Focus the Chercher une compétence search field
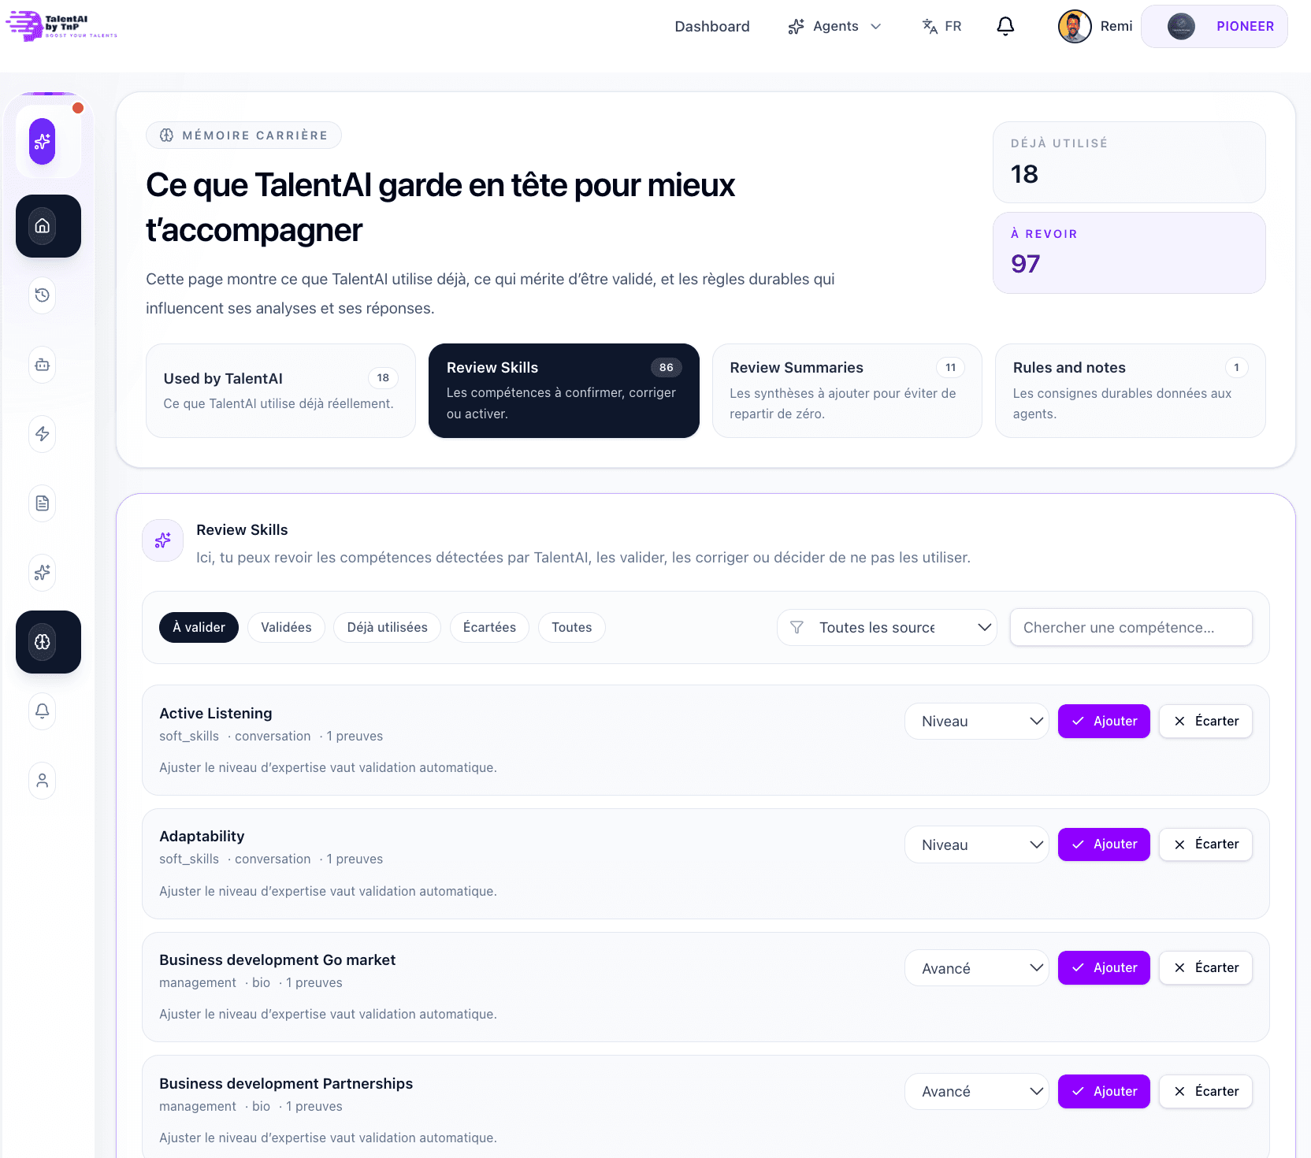1311x1158 pixels. 1131,628
